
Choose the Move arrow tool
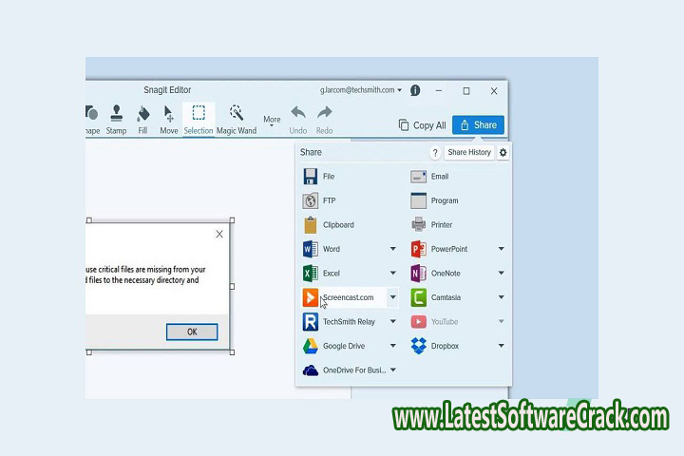[168, 119]
